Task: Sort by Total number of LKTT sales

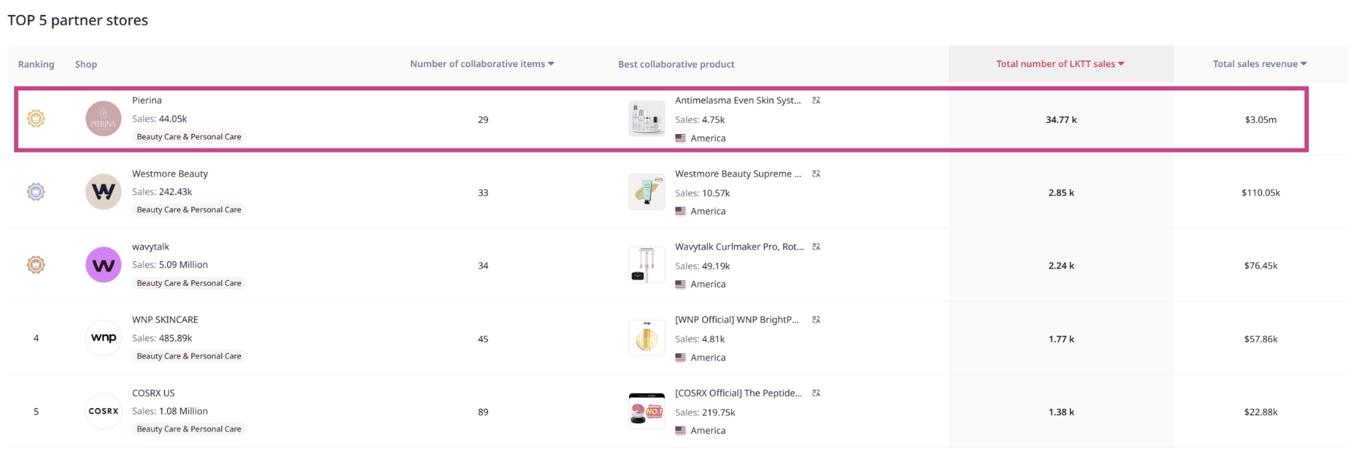Action: [1060, 64]
